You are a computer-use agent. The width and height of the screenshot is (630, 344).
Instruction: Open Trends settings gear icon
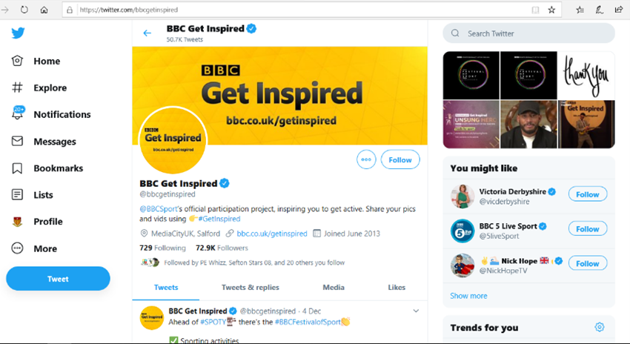[x=600, y=327]
